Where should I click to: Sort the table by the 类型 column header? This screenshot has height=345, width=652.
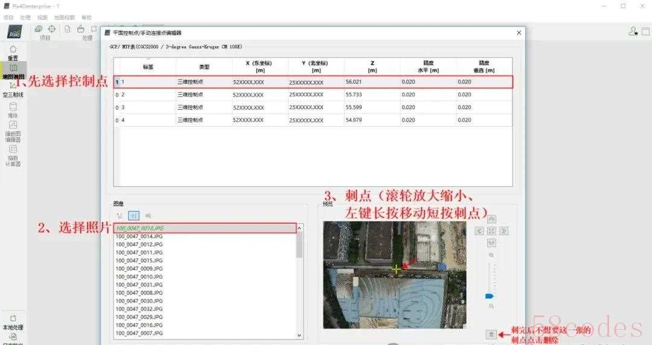pos(204,66)
